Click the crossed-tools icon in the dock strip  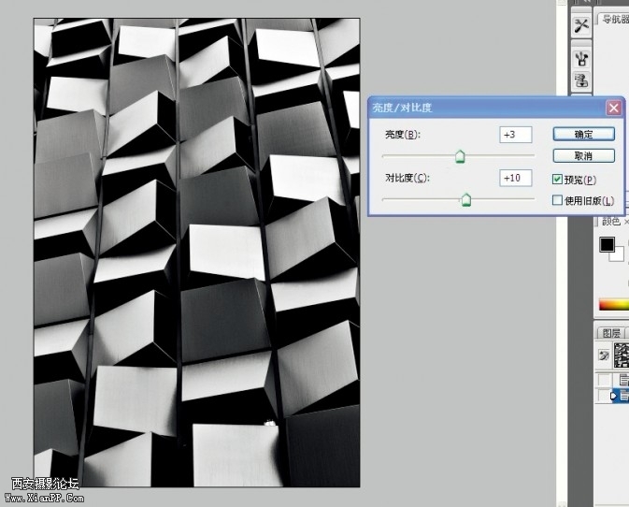pos(581,25)
